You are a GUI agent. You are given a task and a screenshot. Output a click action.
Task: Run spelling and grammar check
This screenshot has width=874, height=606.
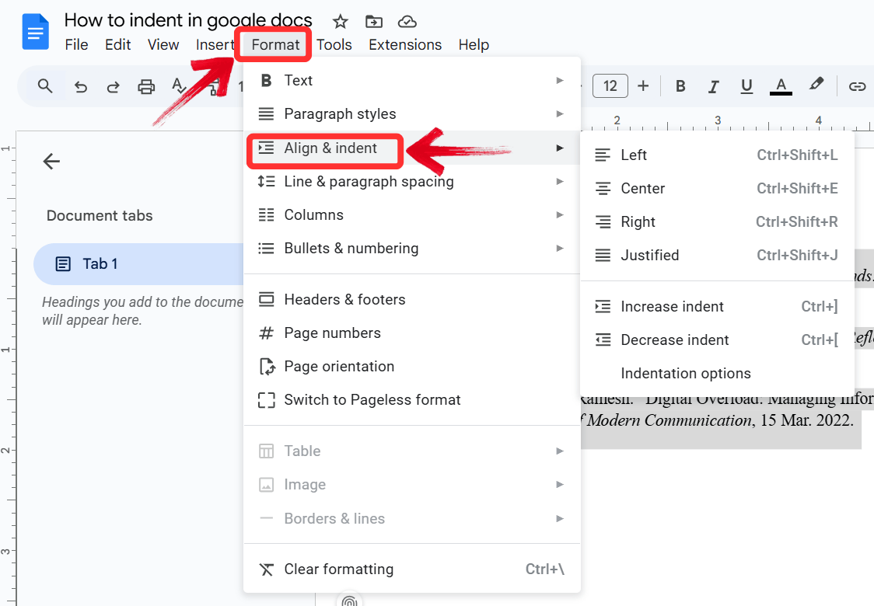[178, 86]
